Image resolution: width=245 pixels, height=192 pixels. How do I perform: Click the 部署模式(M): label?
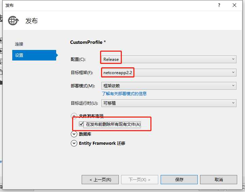point(83,86)
